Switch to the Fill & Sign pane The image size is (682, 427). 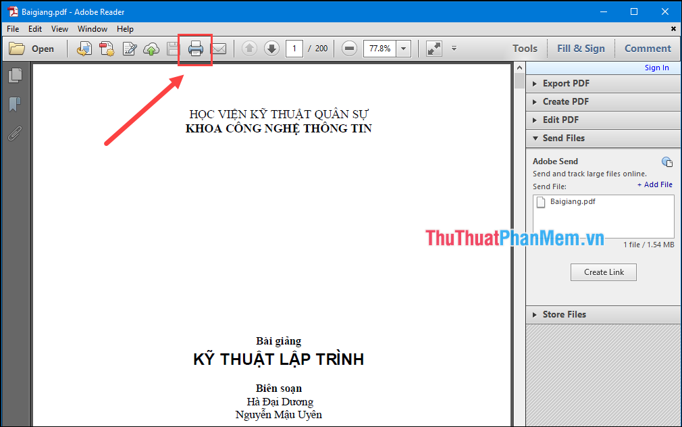click(581, 49)
